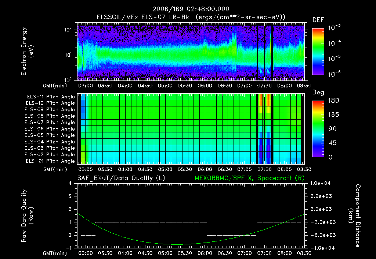This screenshot has width=376, height=259.
Task: Click the Component Distance (km) axis title
Action: pyautogui.click(x=354, y=216)
